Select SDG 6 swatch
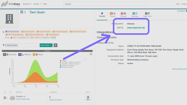The height and width of the screenshot is (105, 187). click(x=27, y=38)
